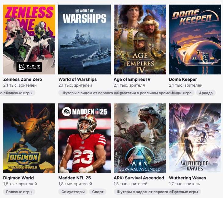Select the Age of Empires IV box art
Viewport: 223px width, 198px height.
coord(140,39)
